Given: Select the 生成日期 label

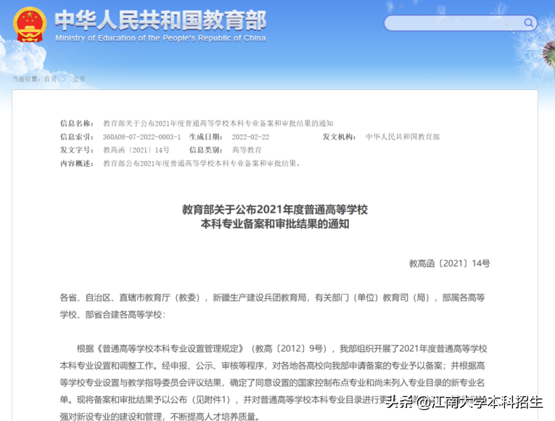Looking at the screenshot, I should pos(205,136).
